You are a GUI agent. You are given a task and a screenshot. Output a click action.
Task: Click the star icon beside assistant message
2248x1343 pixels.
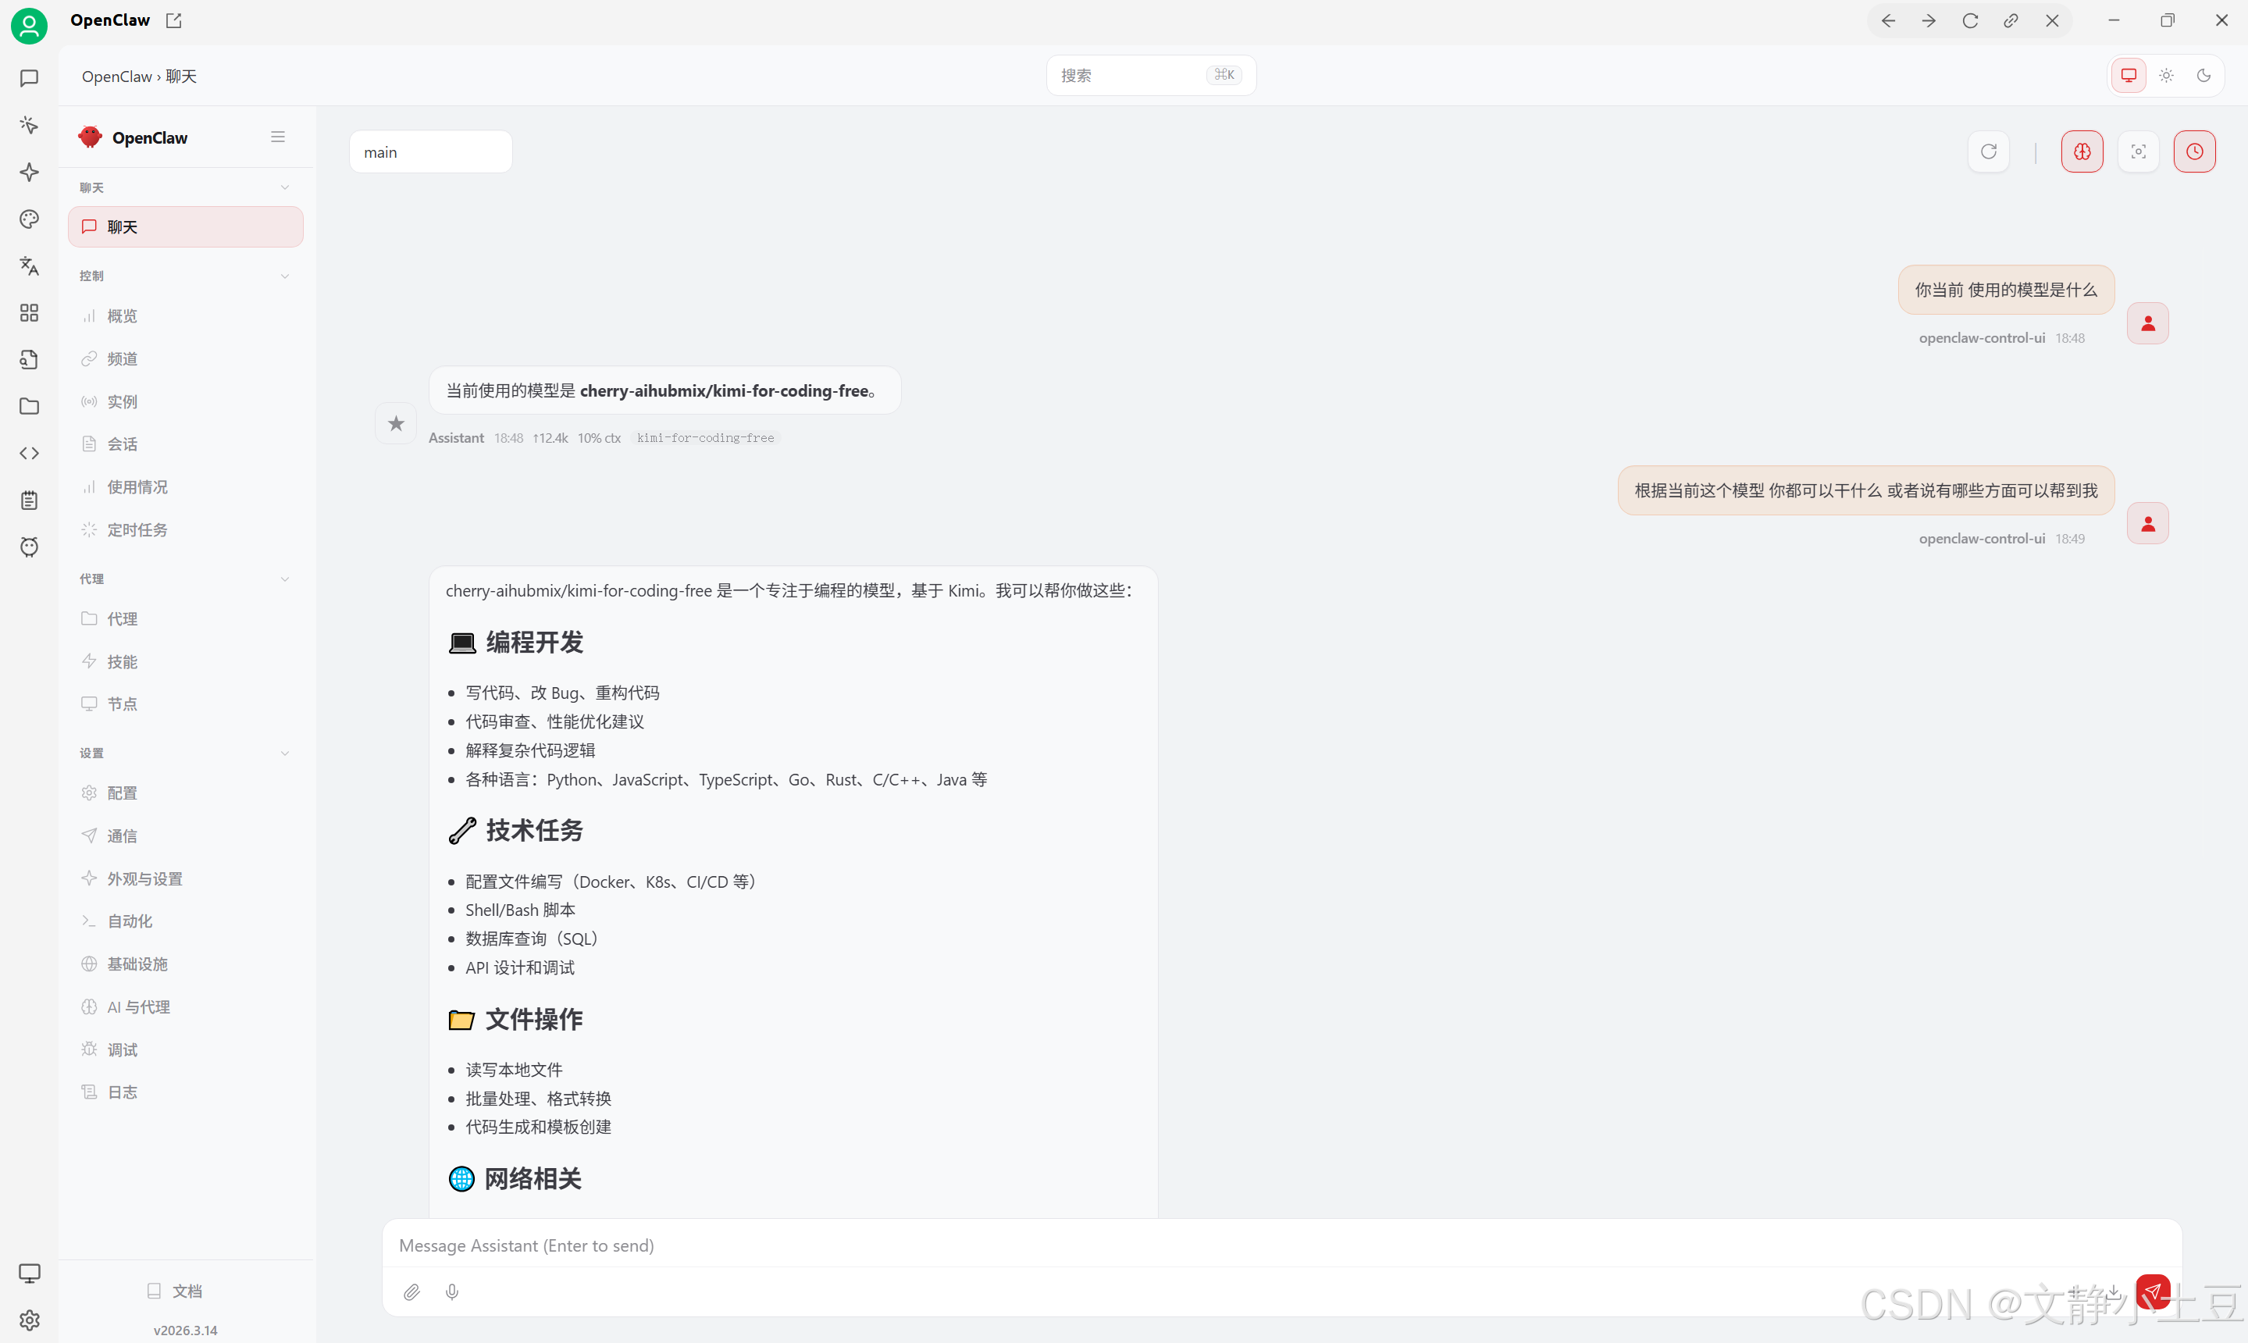pyautogui.click(x=395, y=423)
